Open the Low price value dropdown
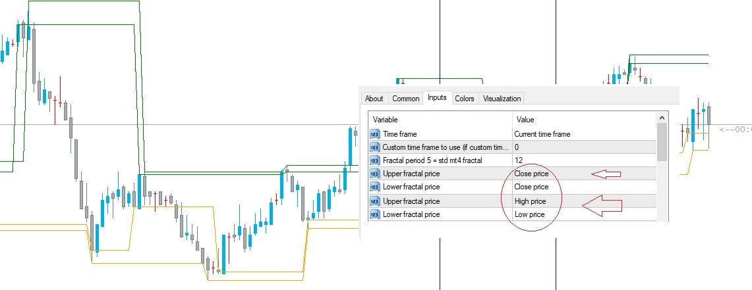Viewport: 752px width, 290px height. point(583,214)
